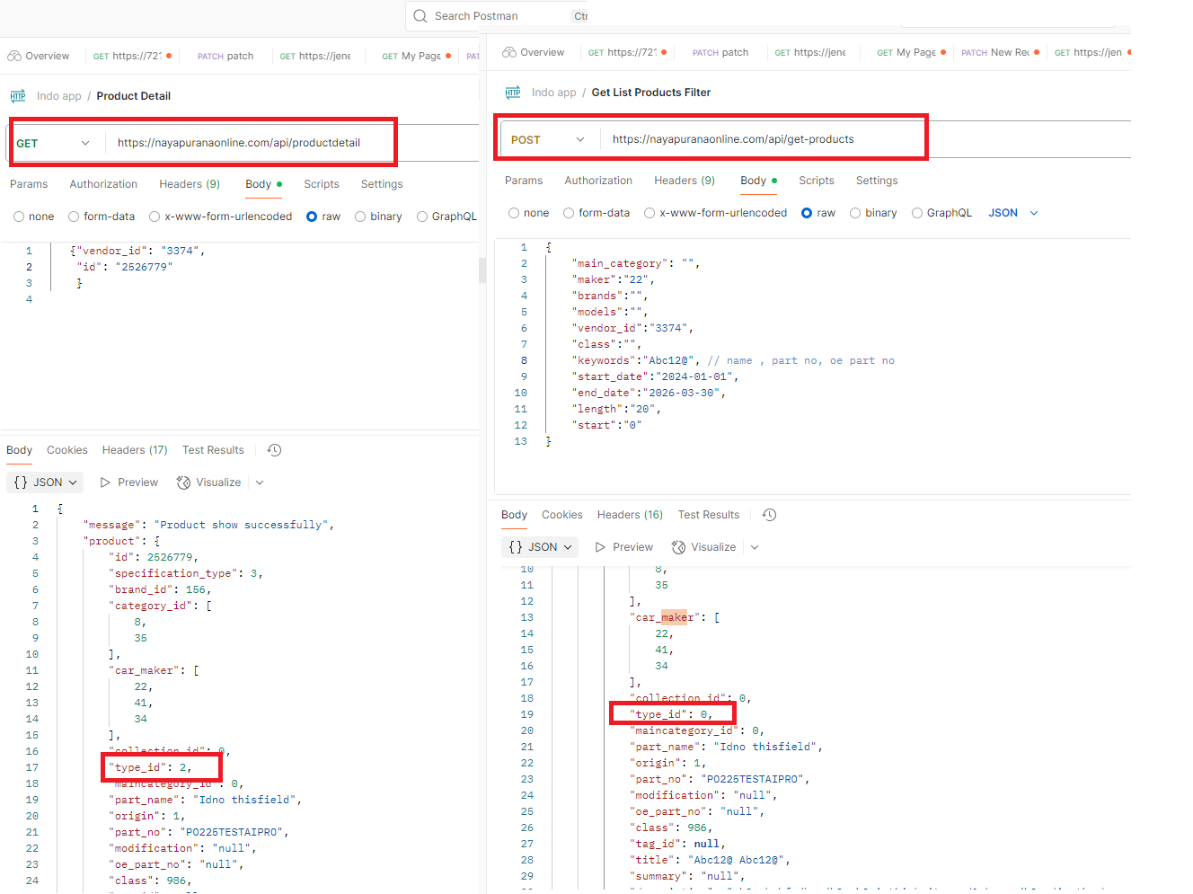This screenshot has height=894, width=1193.
Task: Click HTTP icon beside Indo app in left window
Action: click(x=18, y=96)
